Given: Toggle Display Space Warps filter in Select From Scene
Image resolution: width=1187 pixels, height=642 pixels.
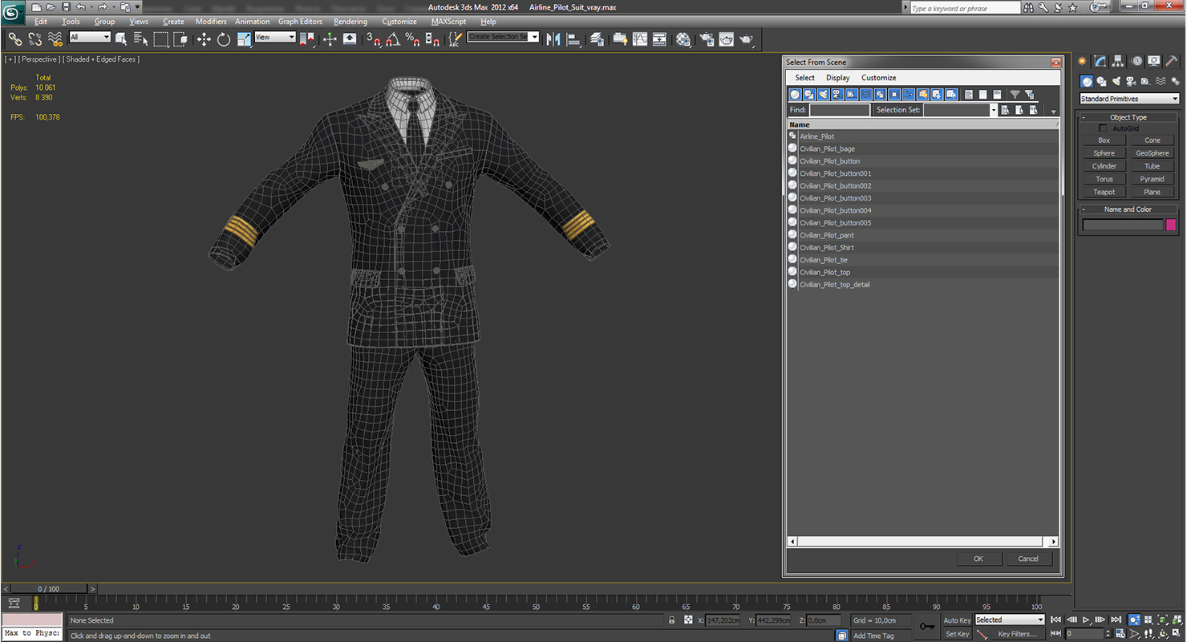Looking at the screenshot, I should [x=866, y=95].
